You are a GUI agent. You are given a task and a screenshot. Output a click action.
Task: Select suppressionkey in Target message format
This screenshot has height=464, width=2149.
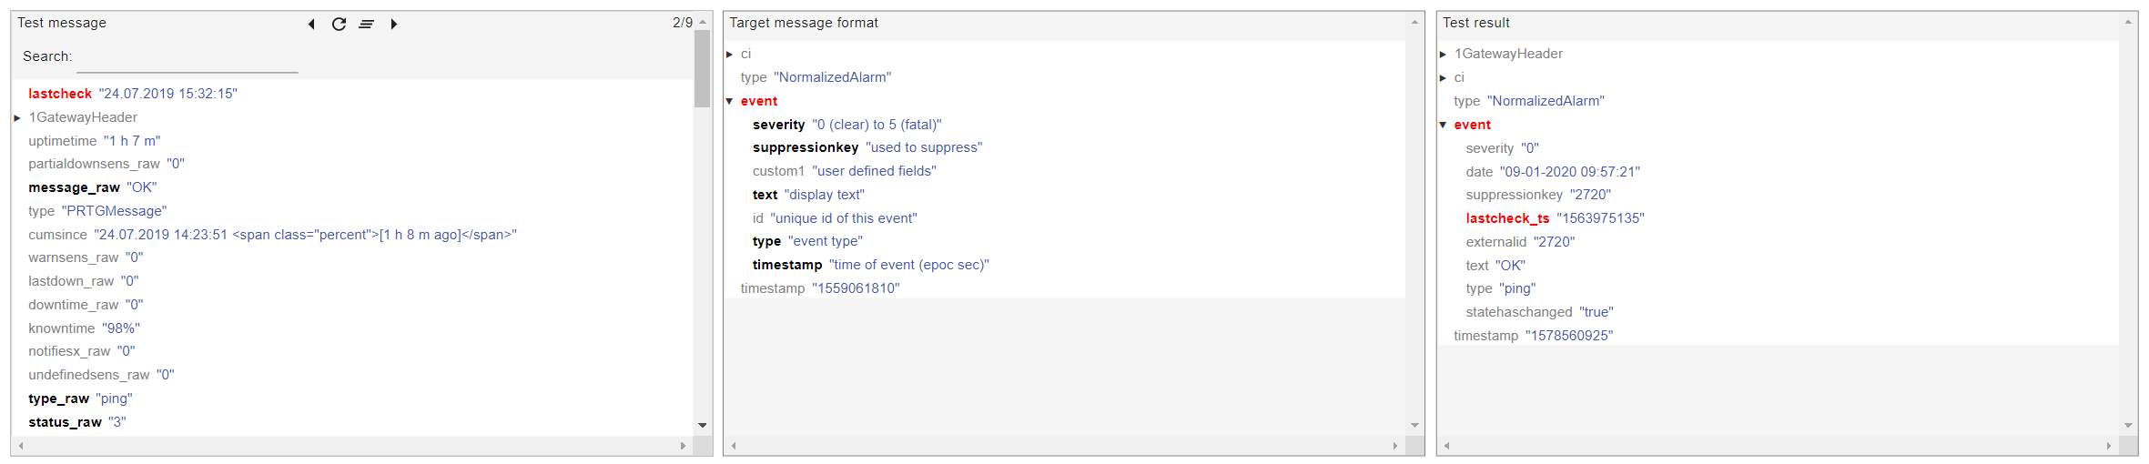(805, 147)
